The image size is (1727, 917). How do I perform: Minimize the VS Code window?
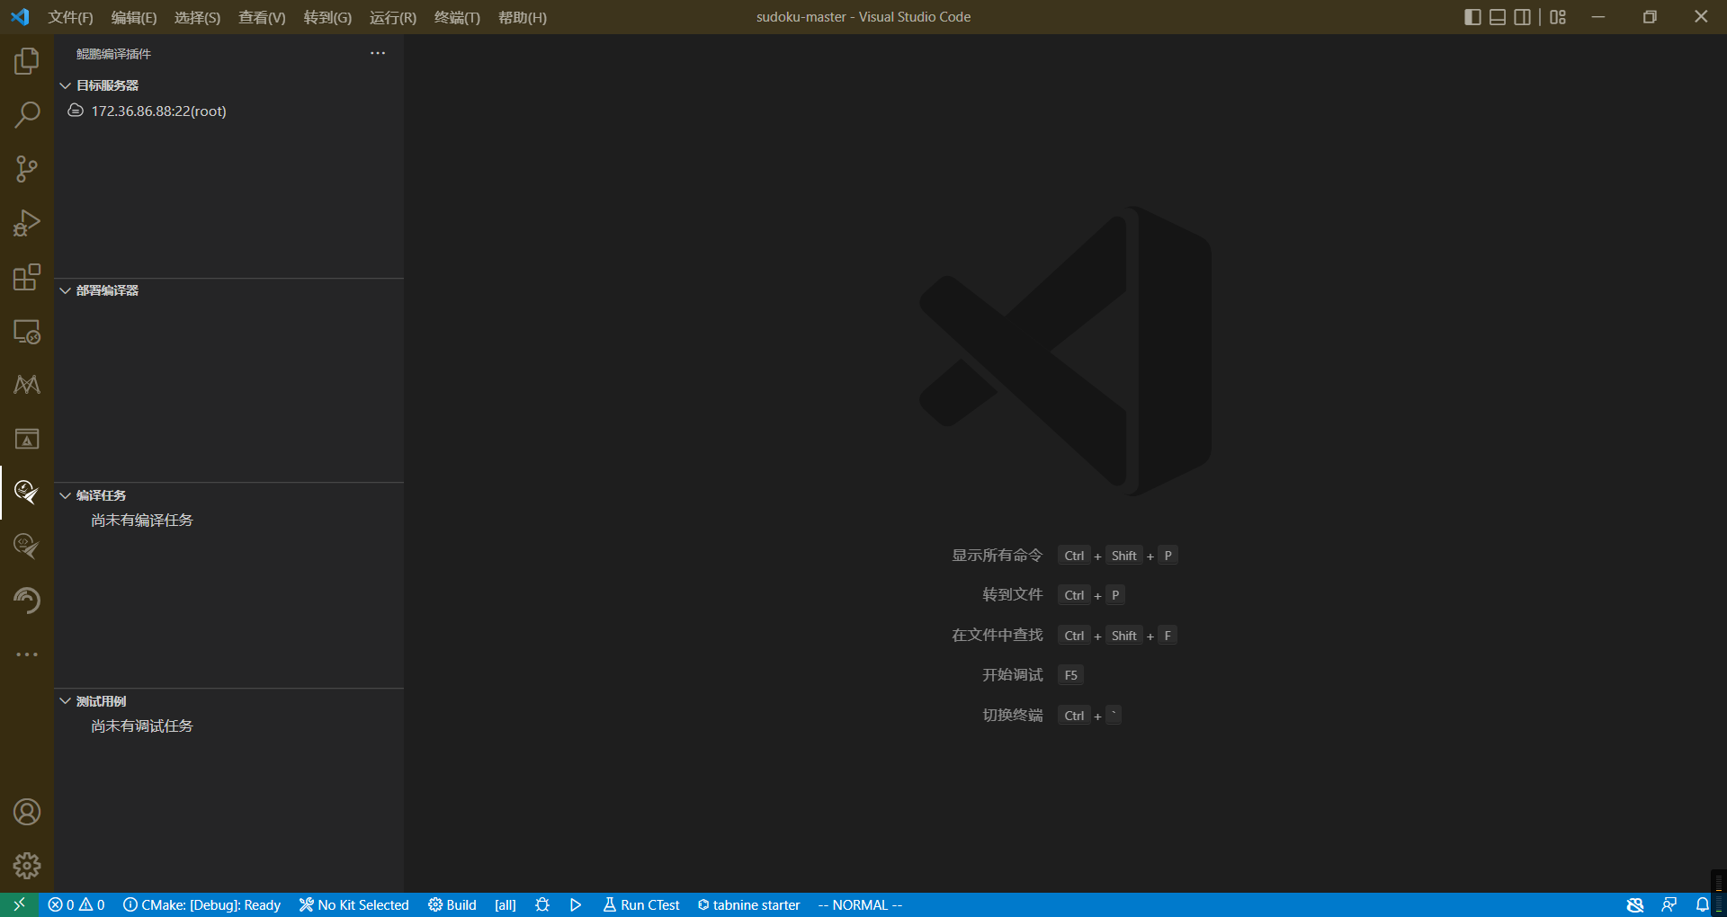(x=1598, y=17)
